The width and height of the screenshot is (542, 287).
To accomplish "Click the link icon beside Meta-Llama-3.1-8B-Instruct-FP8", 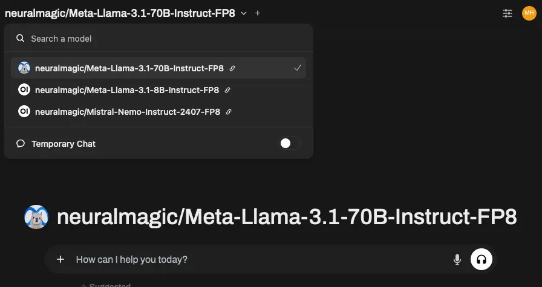I will 227,90.
